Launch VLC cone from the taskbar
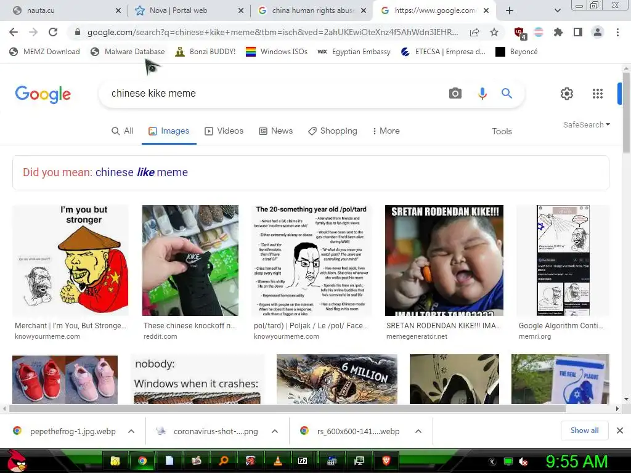The height and width of the screenshot is (473, 631). 277,461
